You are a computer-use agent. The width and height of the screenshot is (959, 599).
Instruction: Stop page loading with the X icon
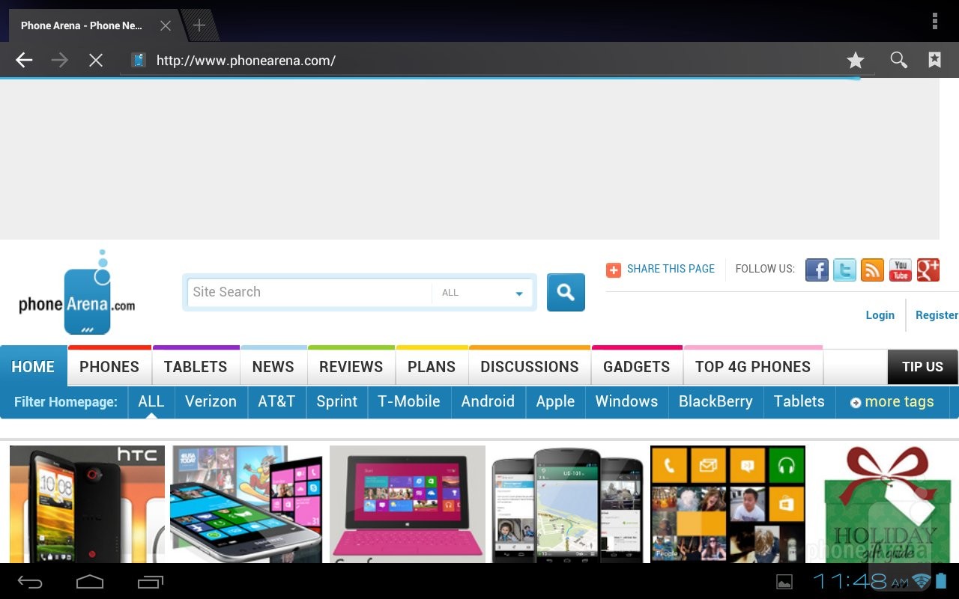[96, 60]
